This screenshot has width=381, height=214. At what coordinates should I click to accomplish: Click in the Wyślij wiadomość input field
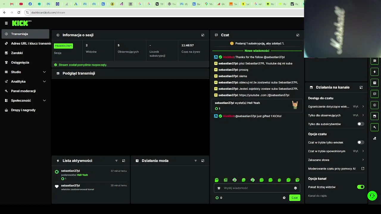tap(257, 188)
